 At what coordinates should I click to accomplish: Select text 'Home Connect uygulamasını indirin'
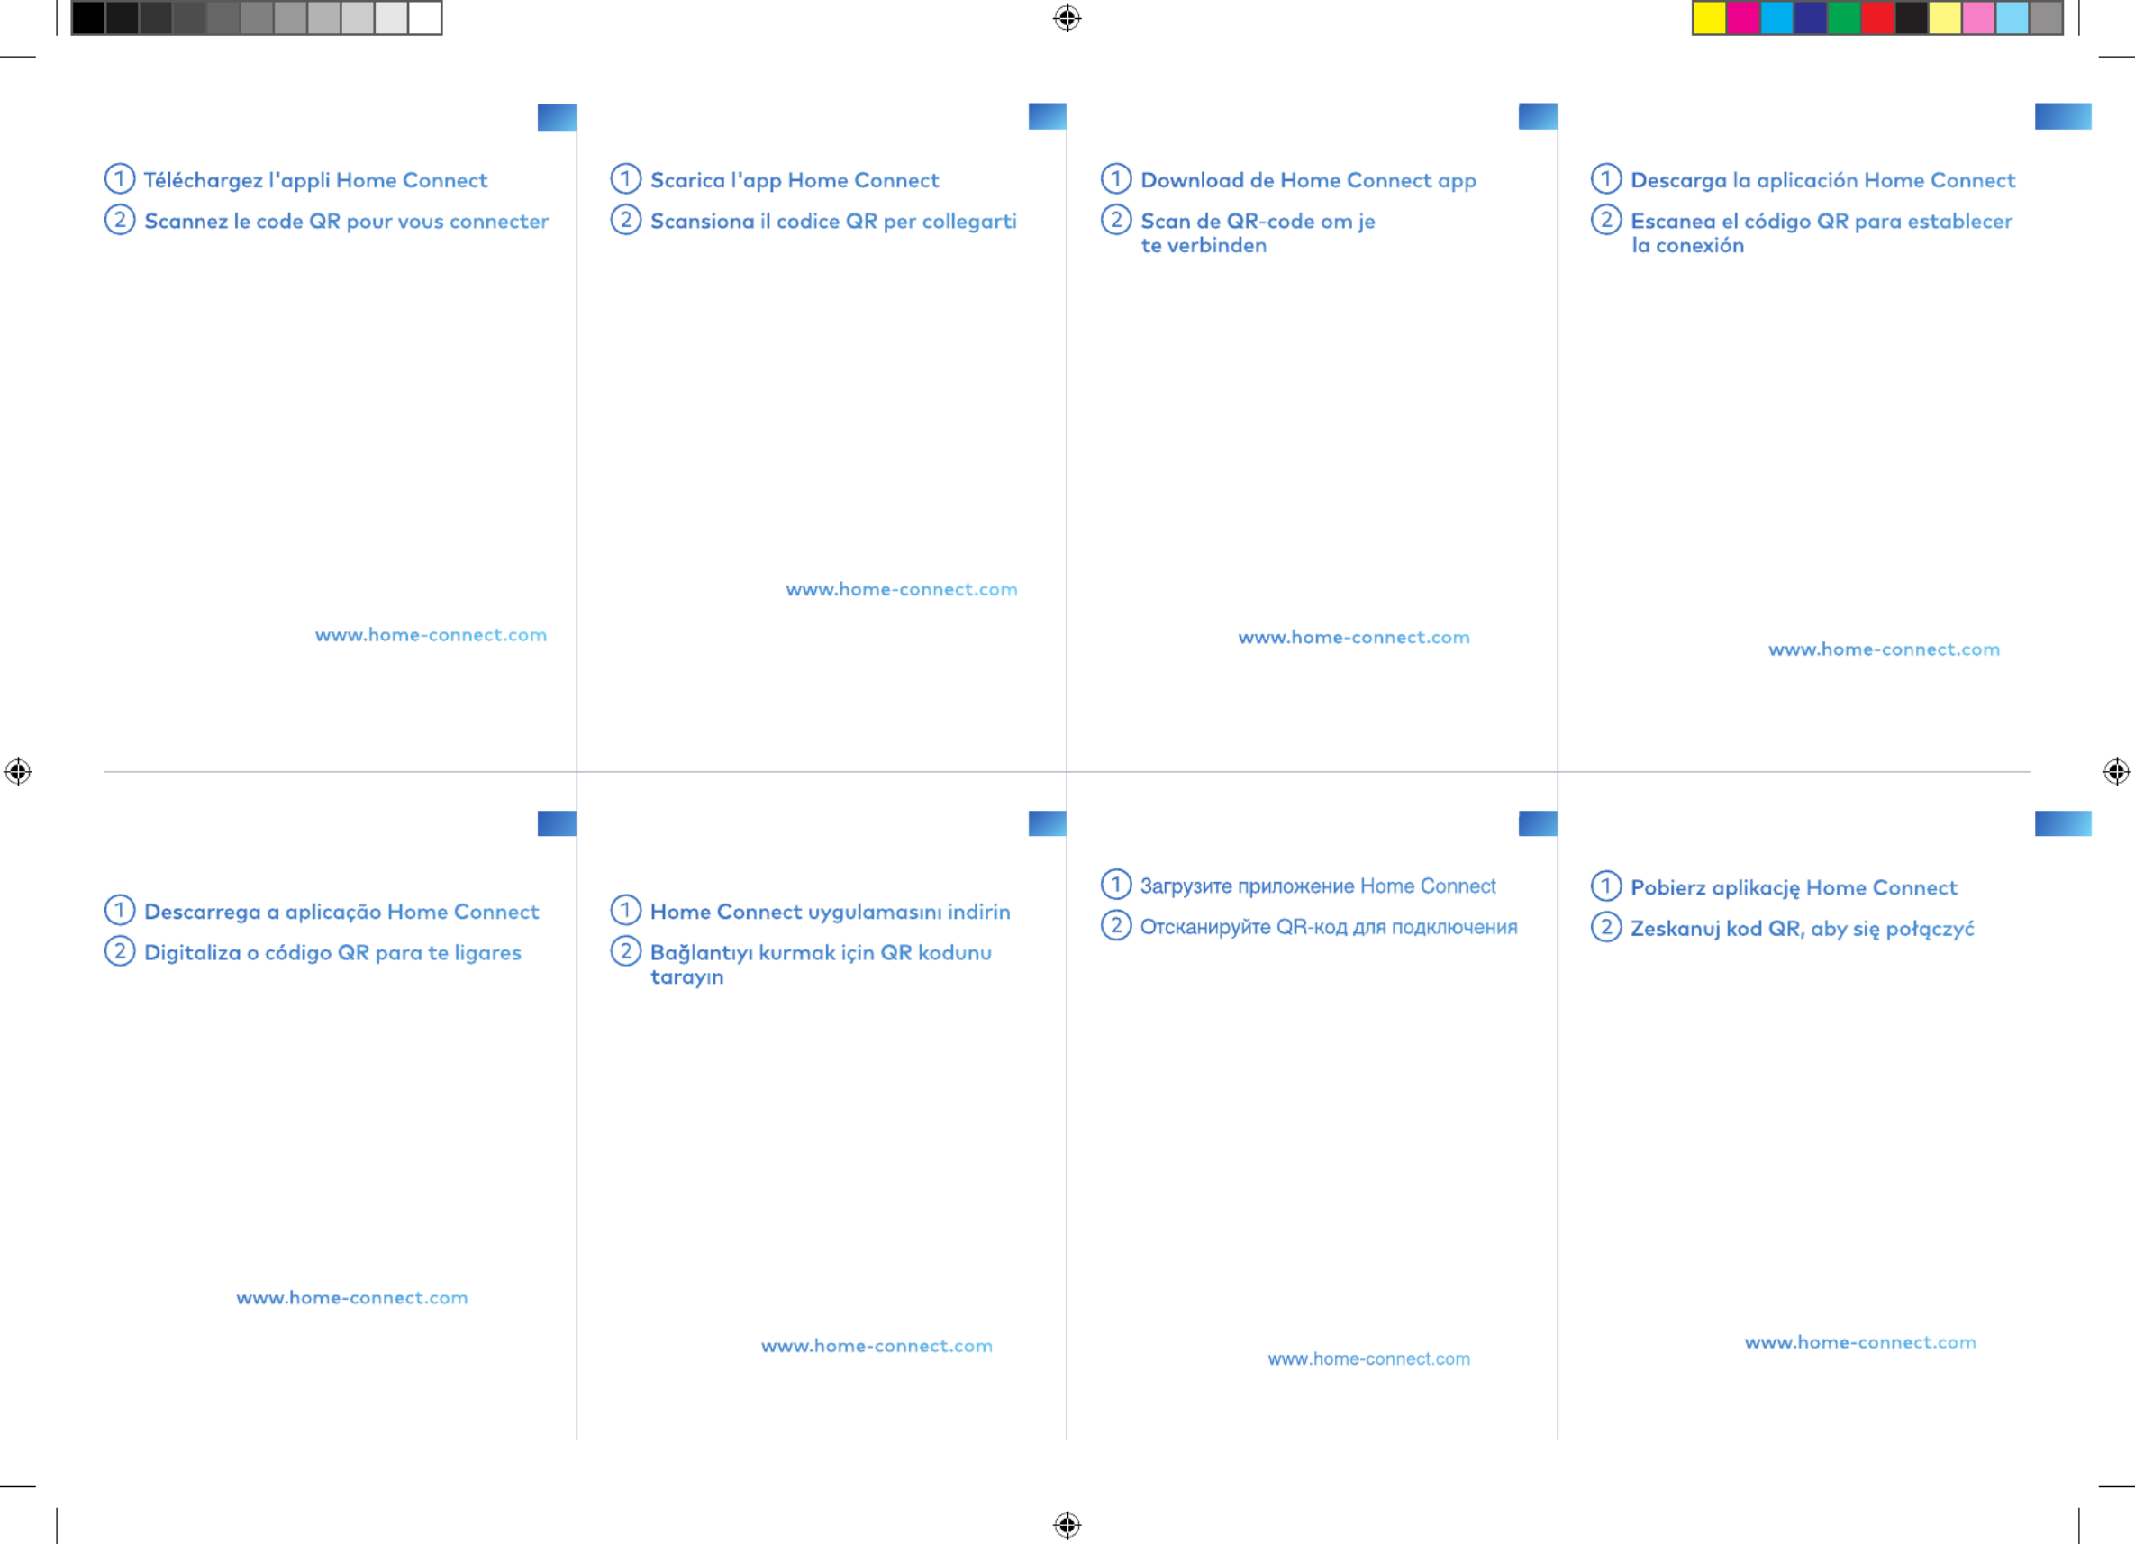point(831,912)
